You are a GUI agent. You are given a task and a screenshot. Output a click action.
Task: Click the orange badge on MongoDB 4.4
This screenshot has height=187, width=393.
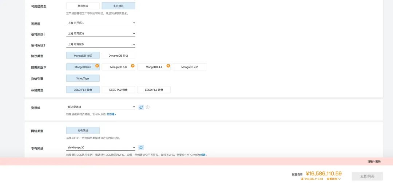168,65
